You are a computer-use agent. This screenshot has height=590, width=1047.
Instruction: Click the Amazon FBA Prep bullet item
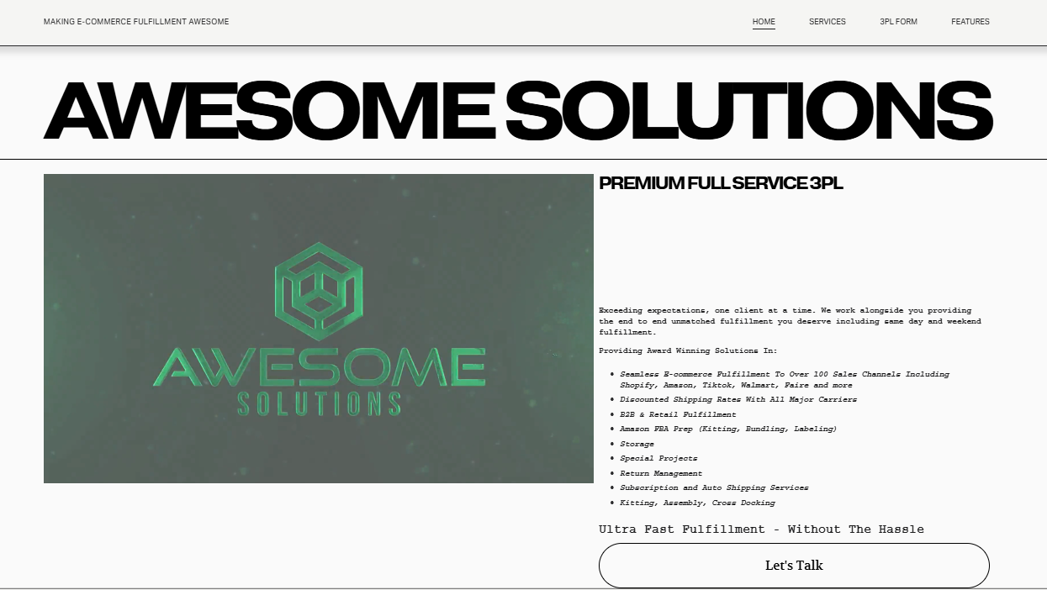click(727, 429)
